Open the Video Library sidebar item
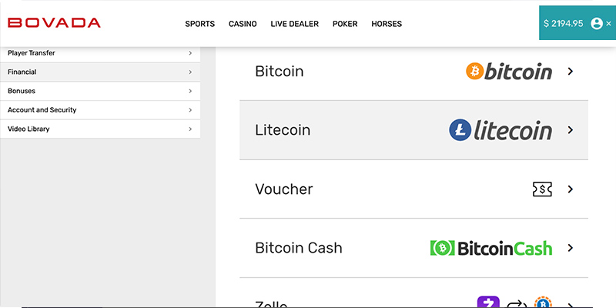Screen dimensions: 616x308 pyautogui.click(x=28, y=129)
